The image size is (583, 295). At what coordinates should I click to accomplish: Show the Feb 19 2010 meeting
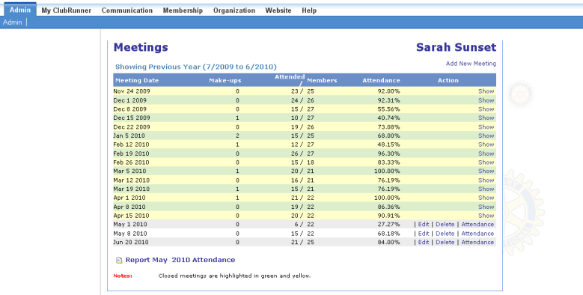486,153
